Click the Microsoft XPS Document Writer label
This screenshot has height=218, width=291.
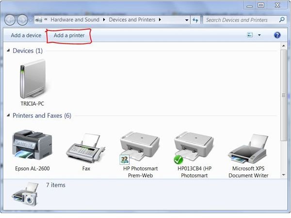[248, 172]
